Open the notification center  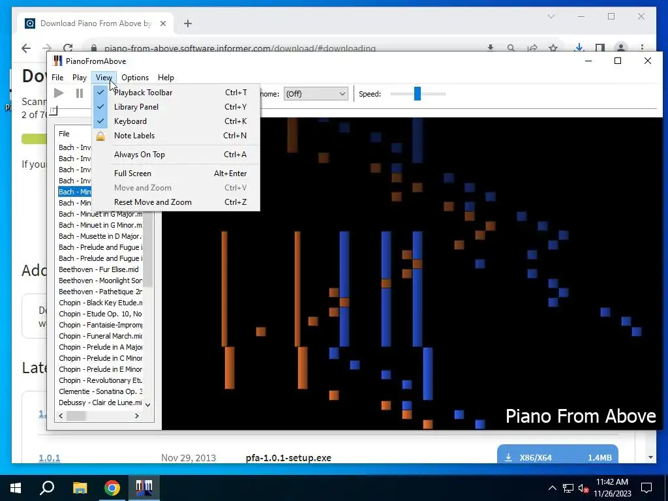646,488
